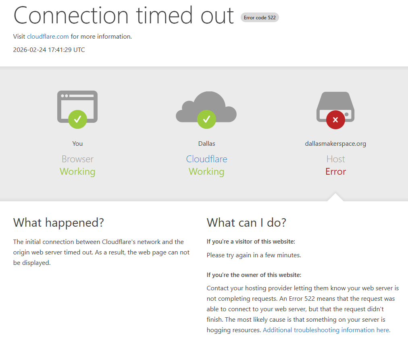Click the What happened? heading
This screenshot has height=339, width=408.
click(58, 223)
